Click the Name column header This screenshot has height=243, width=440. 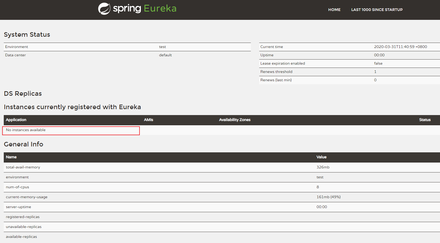11,157
